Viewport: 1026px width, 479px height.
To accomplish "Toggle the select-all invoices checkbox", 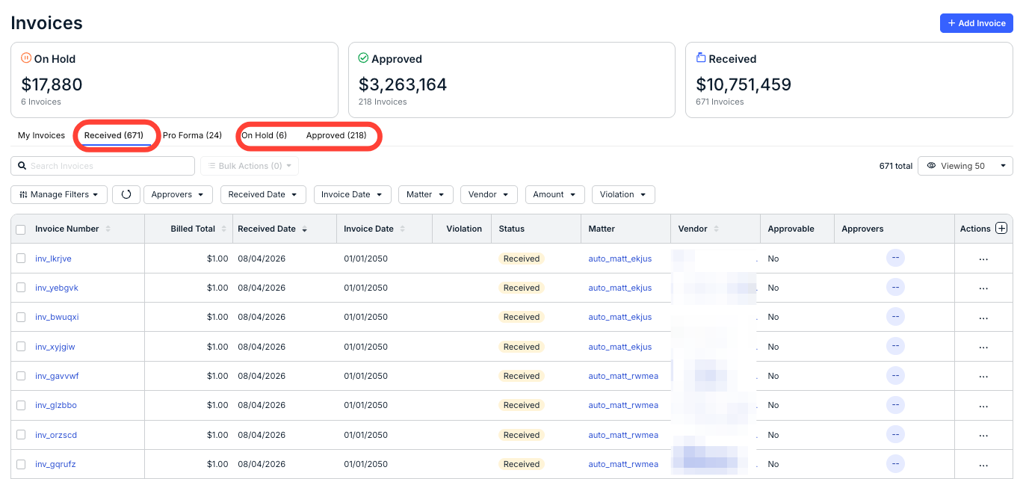I will pos(21,229).
